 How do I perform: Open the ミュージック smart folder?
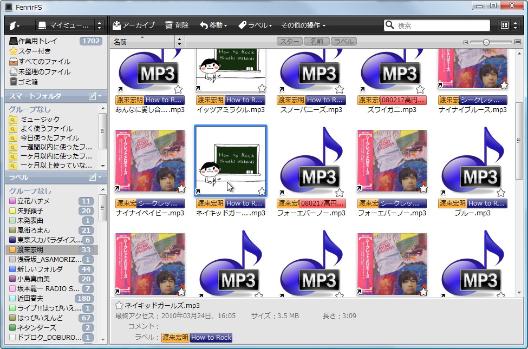(x=35, y=120)
